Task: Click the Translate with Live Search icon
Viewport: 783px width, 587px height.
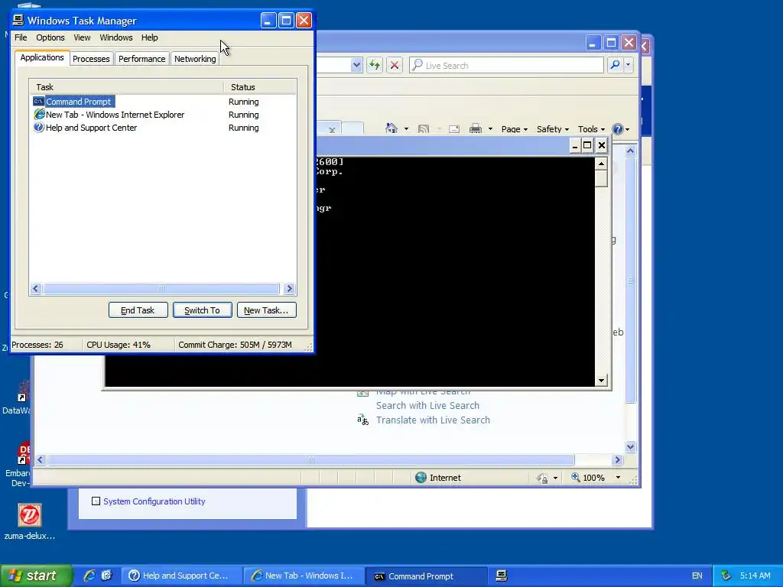Action: [x=362, y=420]
